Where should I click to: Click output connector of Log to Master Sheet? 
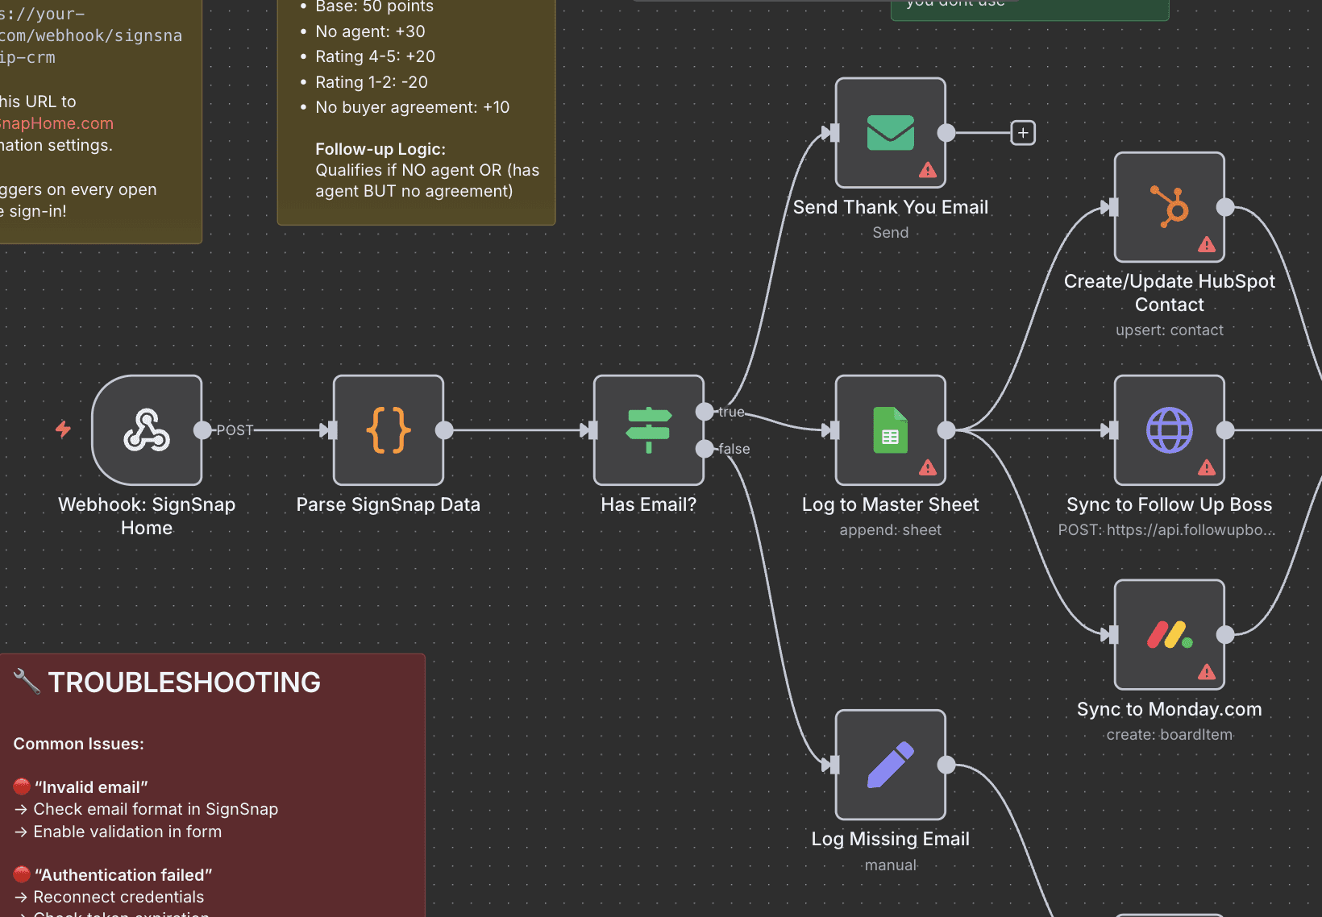(x=946, y=430)
